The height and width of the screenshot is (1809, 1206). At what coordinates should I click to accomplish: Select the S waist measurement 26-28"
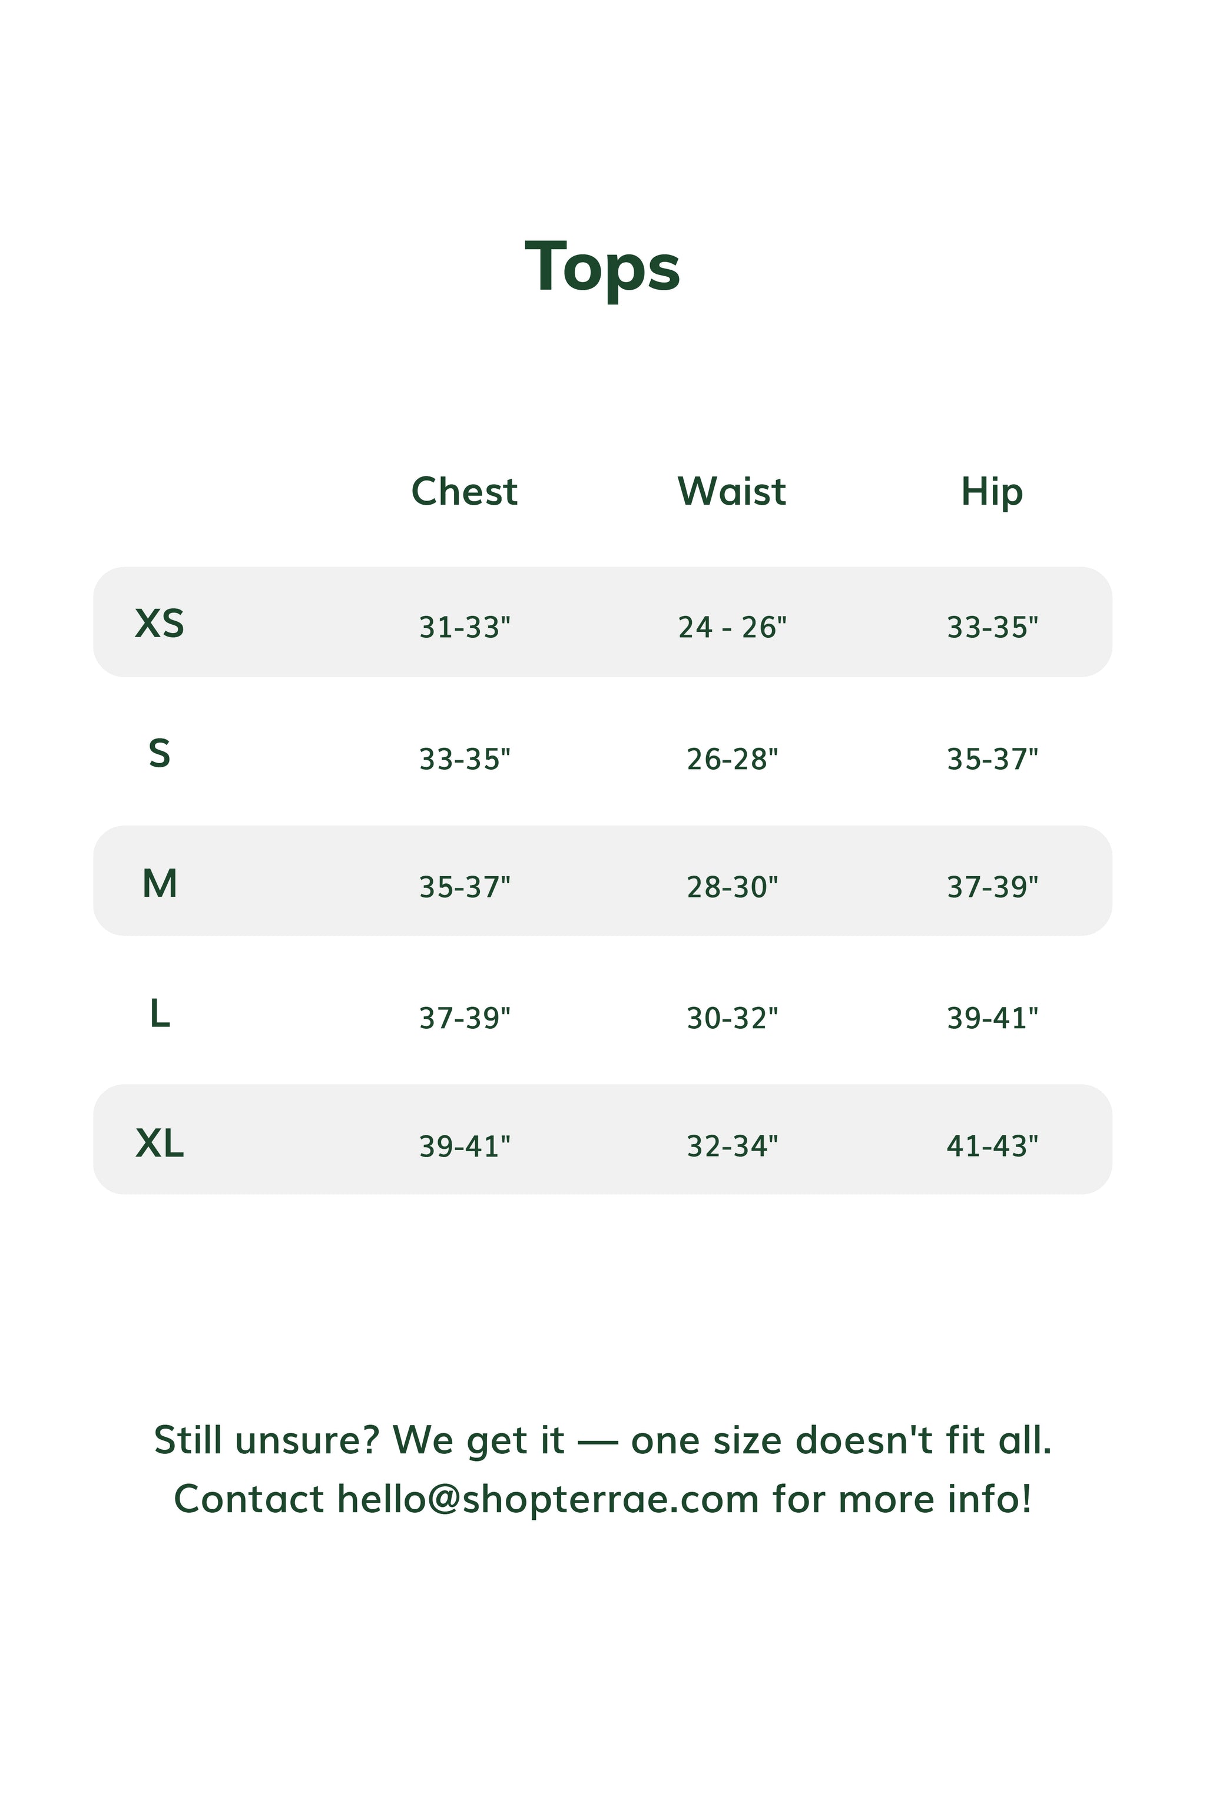732,759
